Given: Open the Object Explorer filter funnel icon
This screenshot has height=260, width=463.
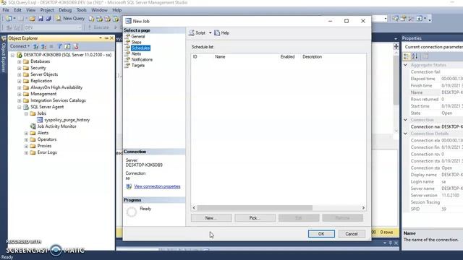Looking at the screenshot, I should (x=59, y=46).
